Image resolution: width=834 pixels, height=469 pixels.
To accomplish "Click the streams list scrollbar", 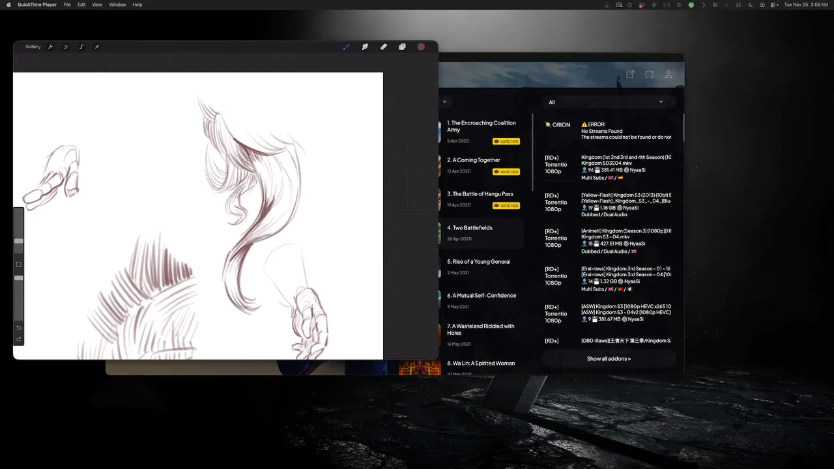I will 683,128.
